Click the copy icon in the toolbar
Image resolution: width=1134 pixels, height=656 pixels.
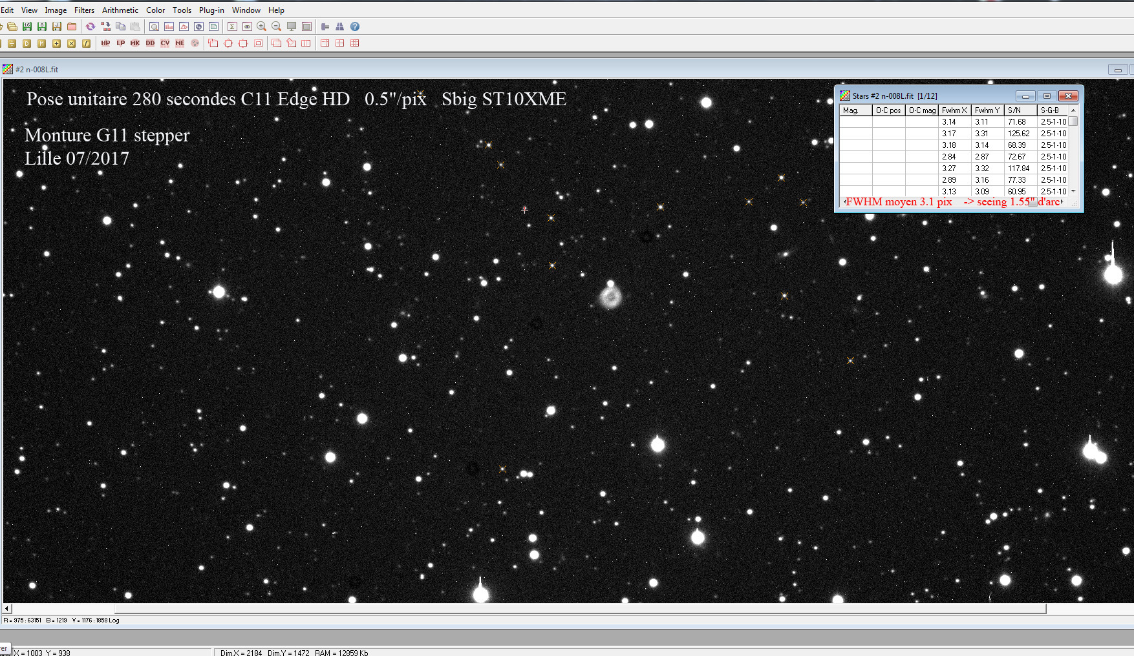[120, 26]
